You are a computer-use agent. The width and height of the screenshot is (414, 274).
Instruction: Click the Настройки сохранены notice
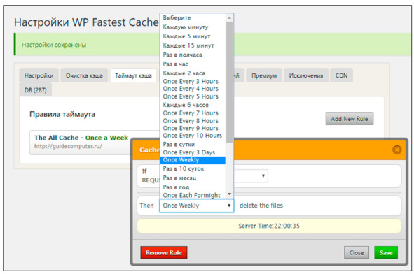pyautogui.click(x=54, y=45)
